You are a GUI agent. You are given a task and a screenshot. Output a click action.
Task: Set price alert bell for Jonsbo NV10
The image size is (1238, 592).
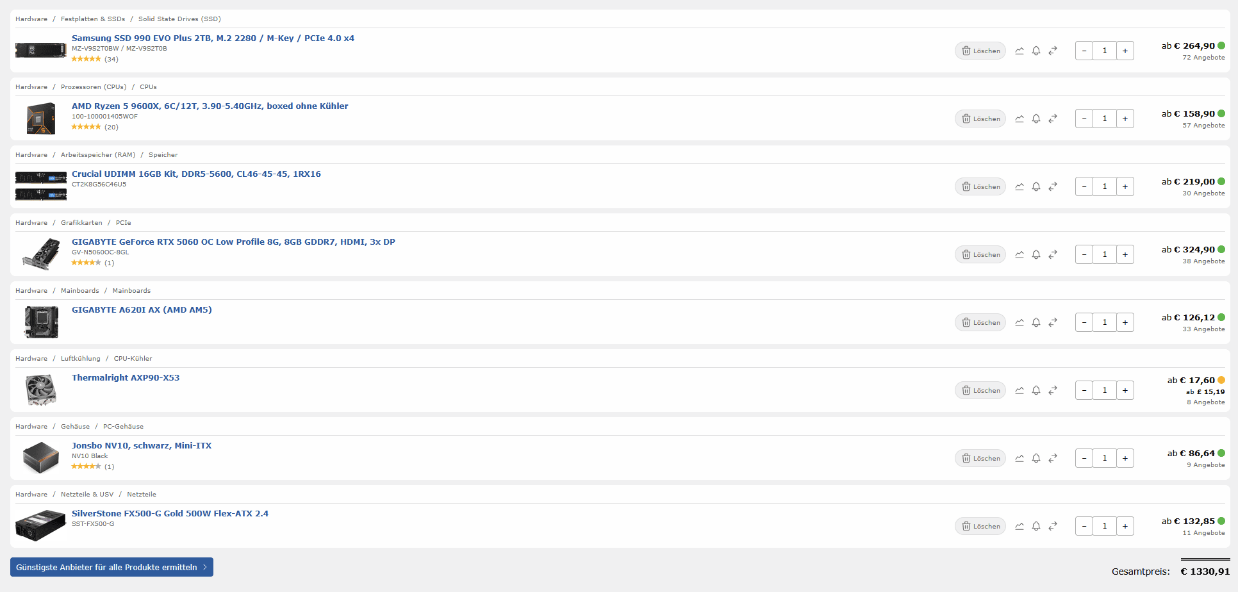point(1036,458)
